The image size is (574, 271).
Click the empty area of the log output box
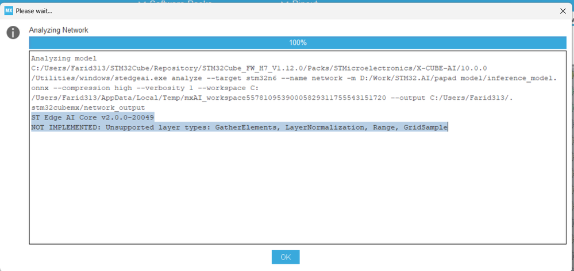click(298, 188)
